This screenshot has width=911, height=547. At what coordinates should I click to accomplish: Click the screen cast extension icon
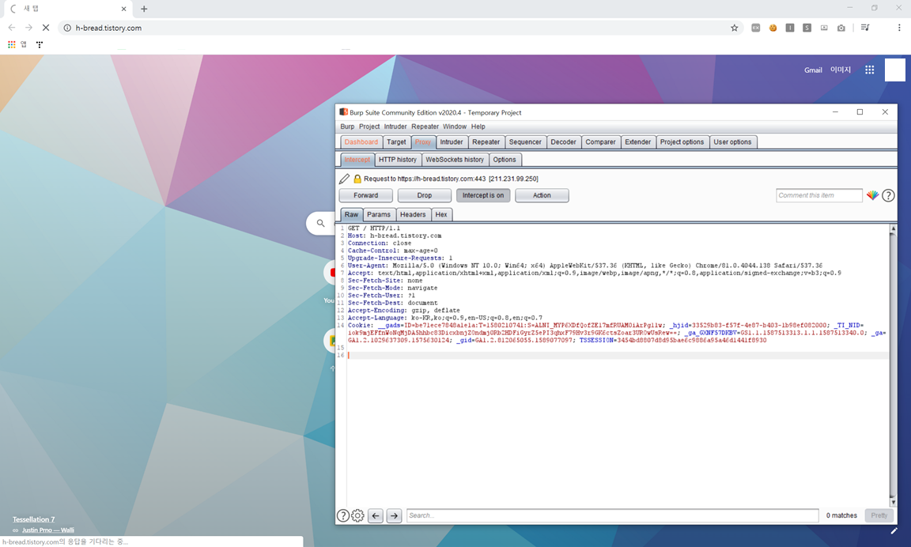pos(824,28)
